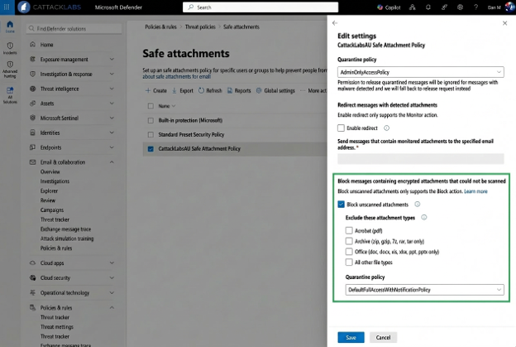The width and height of the screenshot is (516, 347).
Task: Open the settings gear in the header
Action: pos(460,7)
